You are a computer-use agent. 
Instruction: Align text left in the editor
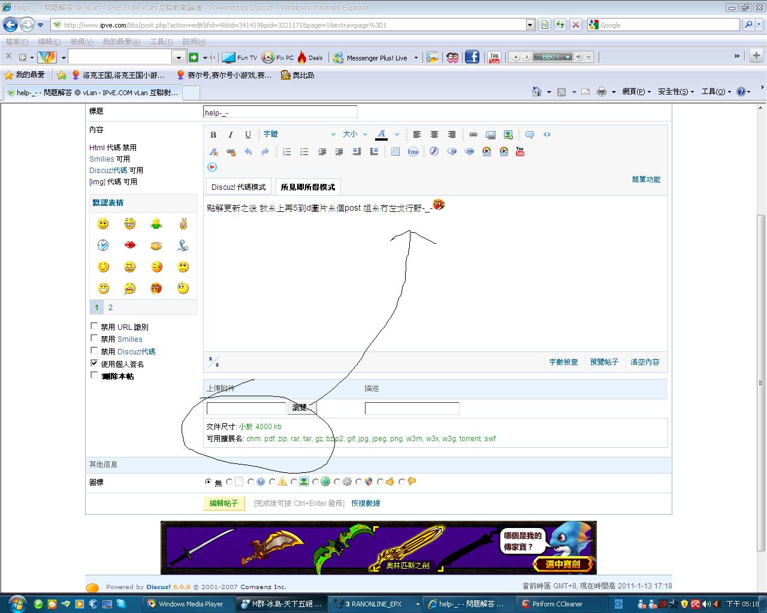(416, 135)
